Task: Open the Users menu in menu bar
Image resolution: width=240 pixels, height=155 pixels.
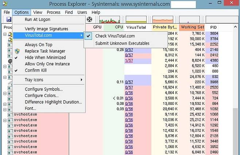Action: point(82,12)
